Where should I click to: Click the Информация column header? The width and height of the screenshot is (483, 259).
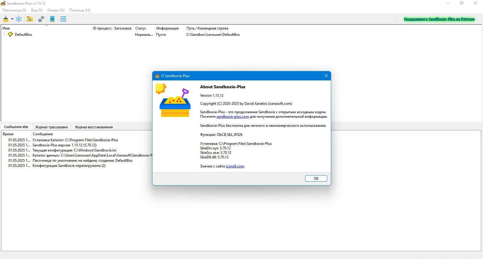coord(170,28)
